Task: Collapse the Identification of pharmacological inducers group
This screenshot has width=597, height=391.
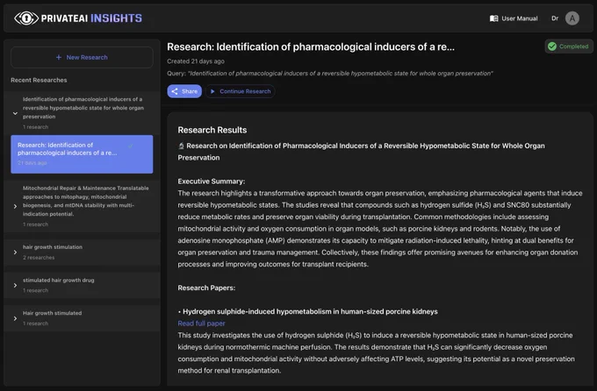Action: tap(15, 113)
